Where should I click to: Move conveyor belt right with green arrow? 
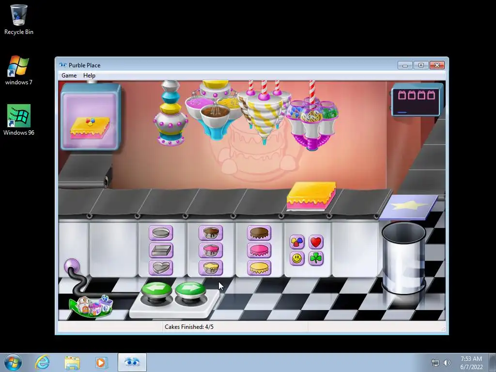[x=190, y=291]
